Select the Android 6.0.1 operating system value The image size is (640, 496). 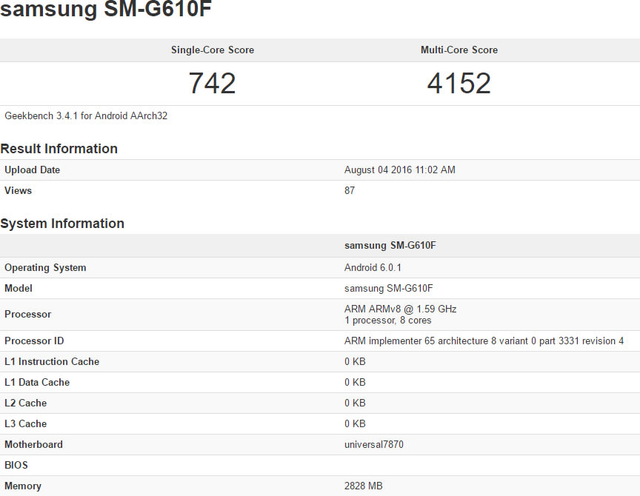point(373,268)
